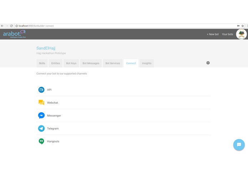
Task: Click the SandElHajj bot name
Action: point(46,48)
